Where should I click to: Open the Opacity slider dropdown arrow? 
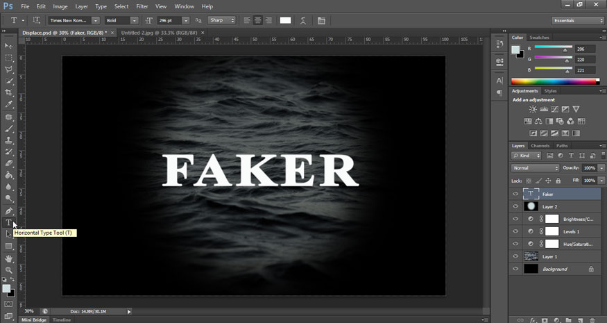601,168
